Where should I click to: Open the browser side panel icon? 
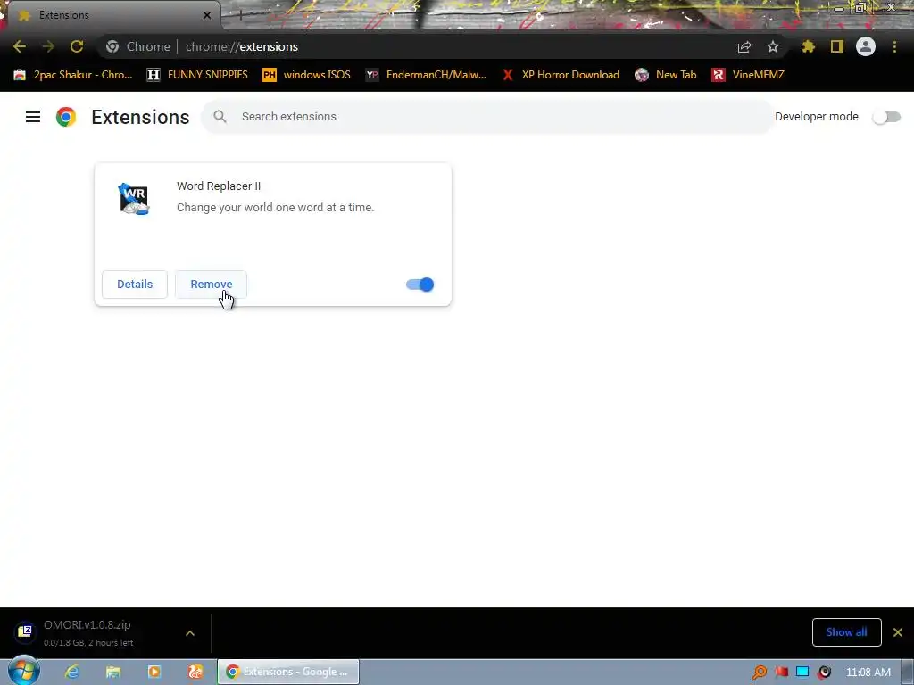(837, 46)
